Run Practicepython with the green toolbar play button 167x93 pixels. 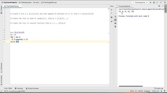(x=151, y=2)
